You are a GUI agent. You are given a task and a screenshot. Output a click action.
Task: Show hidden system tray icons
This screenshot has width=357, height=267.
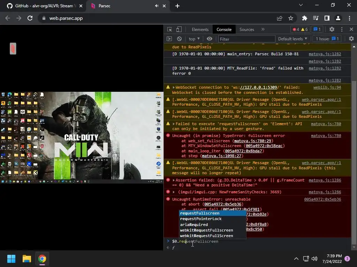coord(296,259)
